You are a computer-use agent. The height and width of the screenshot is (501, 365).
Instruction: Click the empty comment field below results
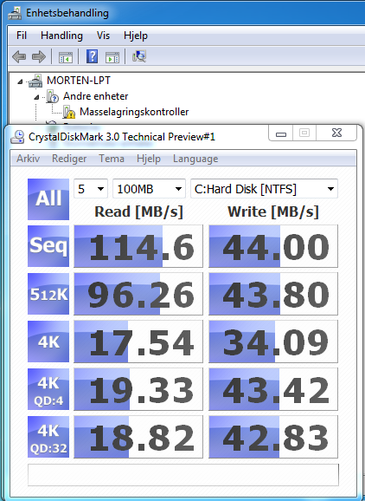183,475
